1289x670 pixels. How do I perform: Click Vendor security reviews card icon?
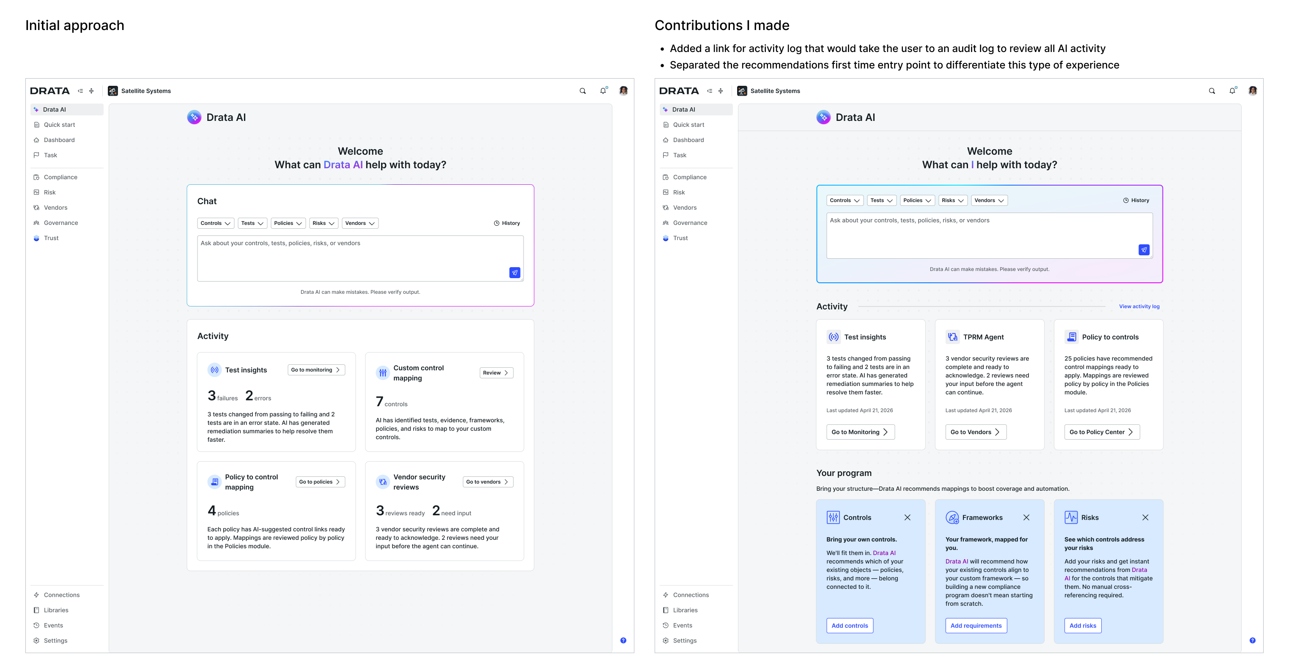pyautogui.click(x=383, y=482)
